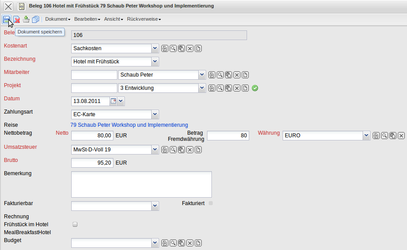This screenshot has width=407, height=250.
Task: Click the Brutto amount field
Action: [x=92, y=163]
